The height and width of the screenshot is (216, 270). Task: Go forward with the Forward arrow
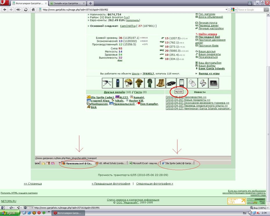coord(11,10)
